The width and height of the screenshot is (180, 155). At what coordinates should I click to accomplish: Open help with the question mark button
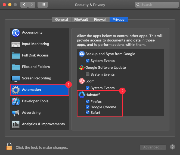click(x=172, y=147)
